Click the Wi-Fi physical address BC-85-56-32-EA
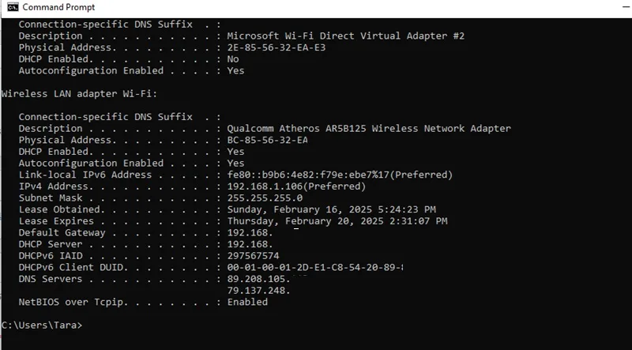The height and width of the screenshot is (350, 632). point(267,140)
